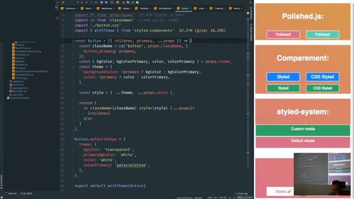Click Button.defaultProps in the editor
The image size is (354, 199).
96,139
